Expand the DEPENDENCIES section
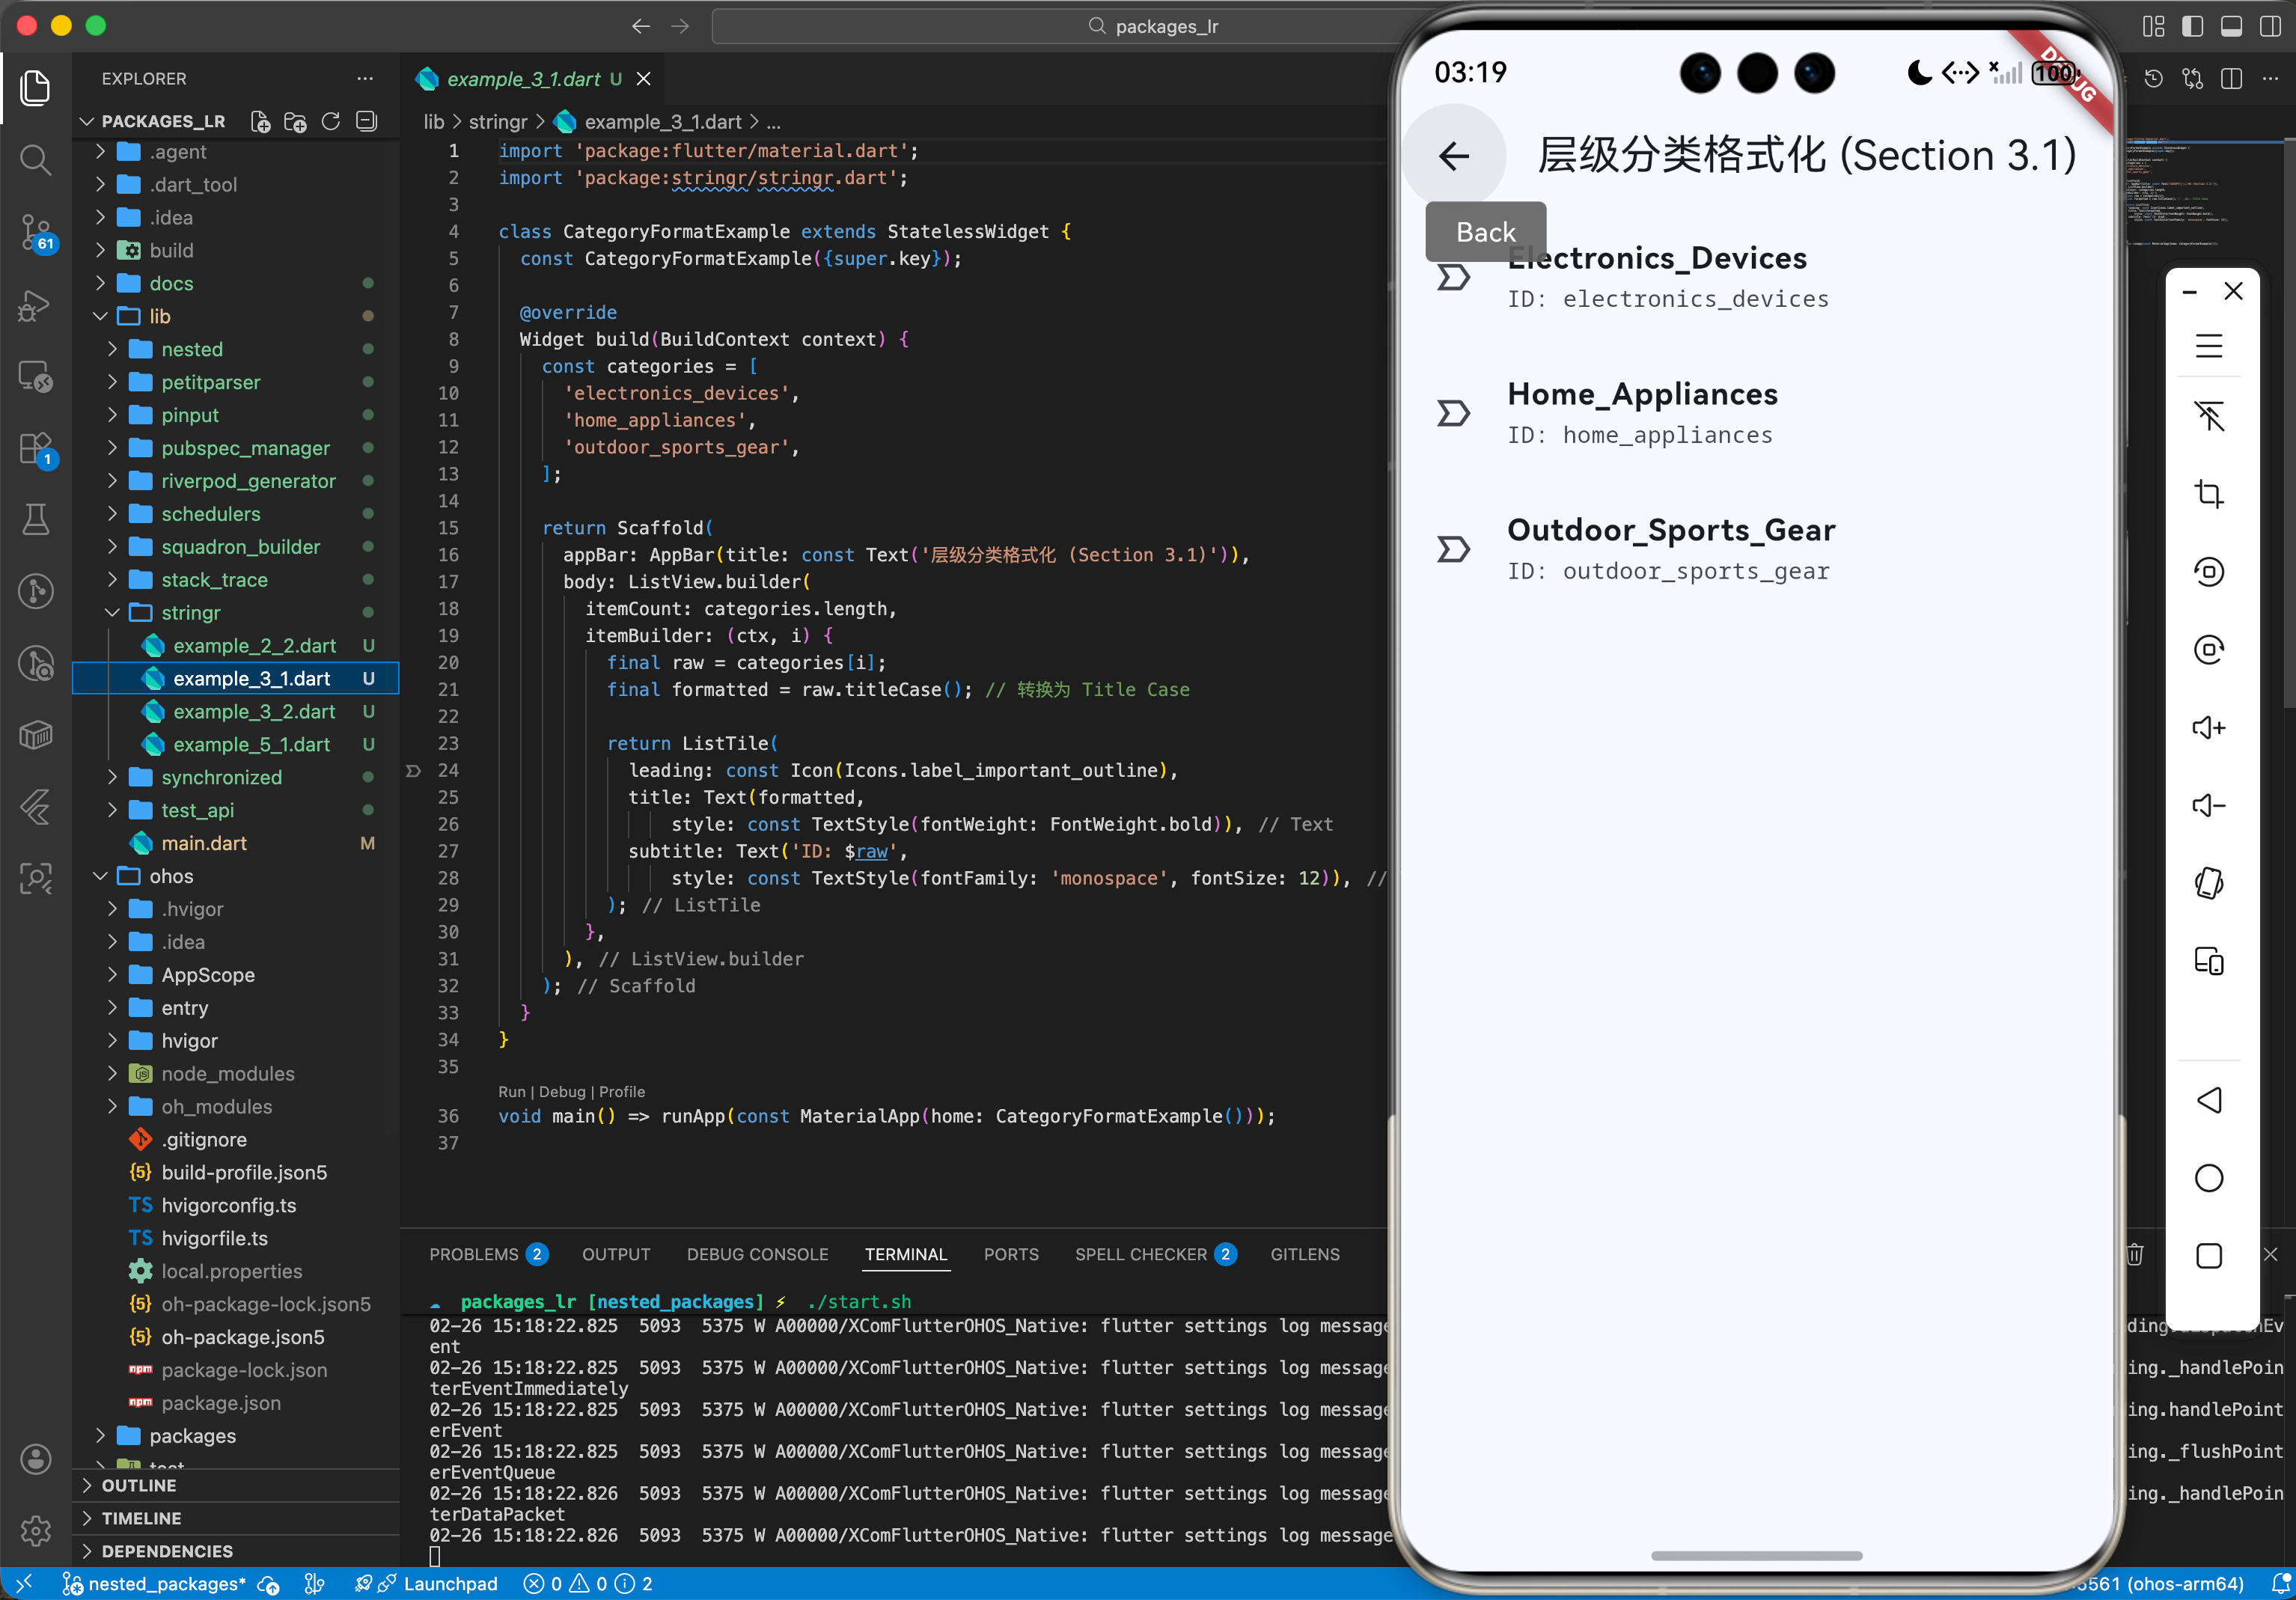2296x1600 pixels. click(167, 1551)
